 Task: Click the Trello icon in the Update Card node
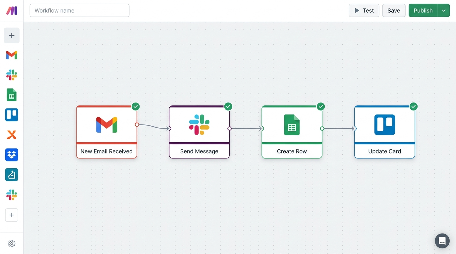(x=385, y=125)
